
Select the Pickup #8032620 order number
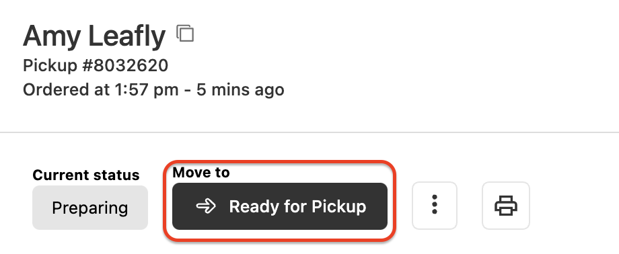(96, 65)
